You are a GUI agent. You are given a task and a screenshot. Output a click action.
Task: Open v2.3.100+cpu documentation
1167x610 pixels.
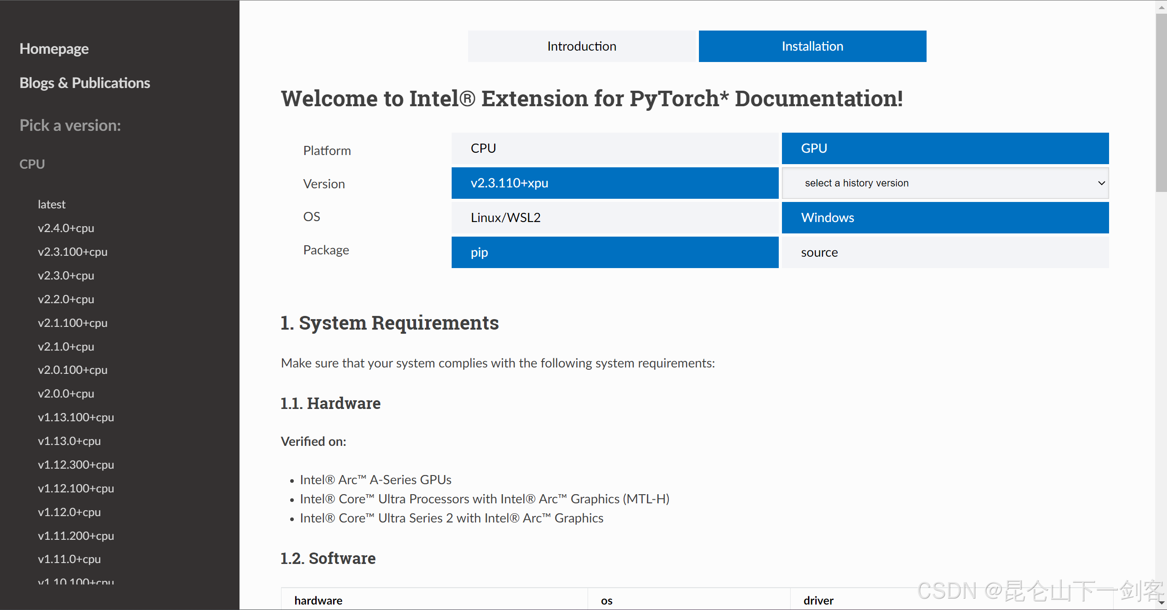(x=72, y=252)
